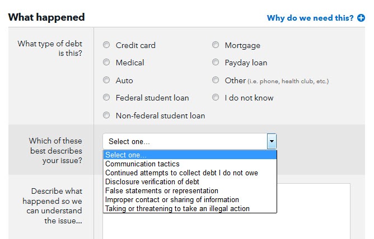
Task: Select the Auto debt option
Action: [106, 80]
